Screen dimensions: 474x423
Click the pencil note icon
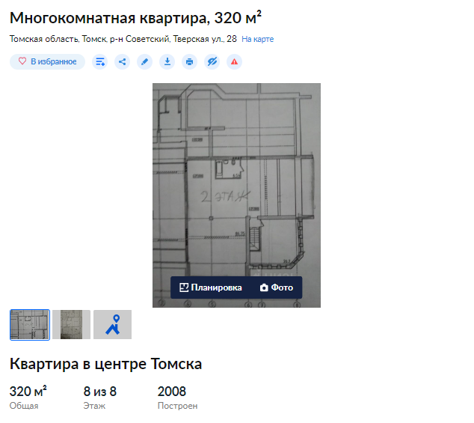(x=145, y=61)
